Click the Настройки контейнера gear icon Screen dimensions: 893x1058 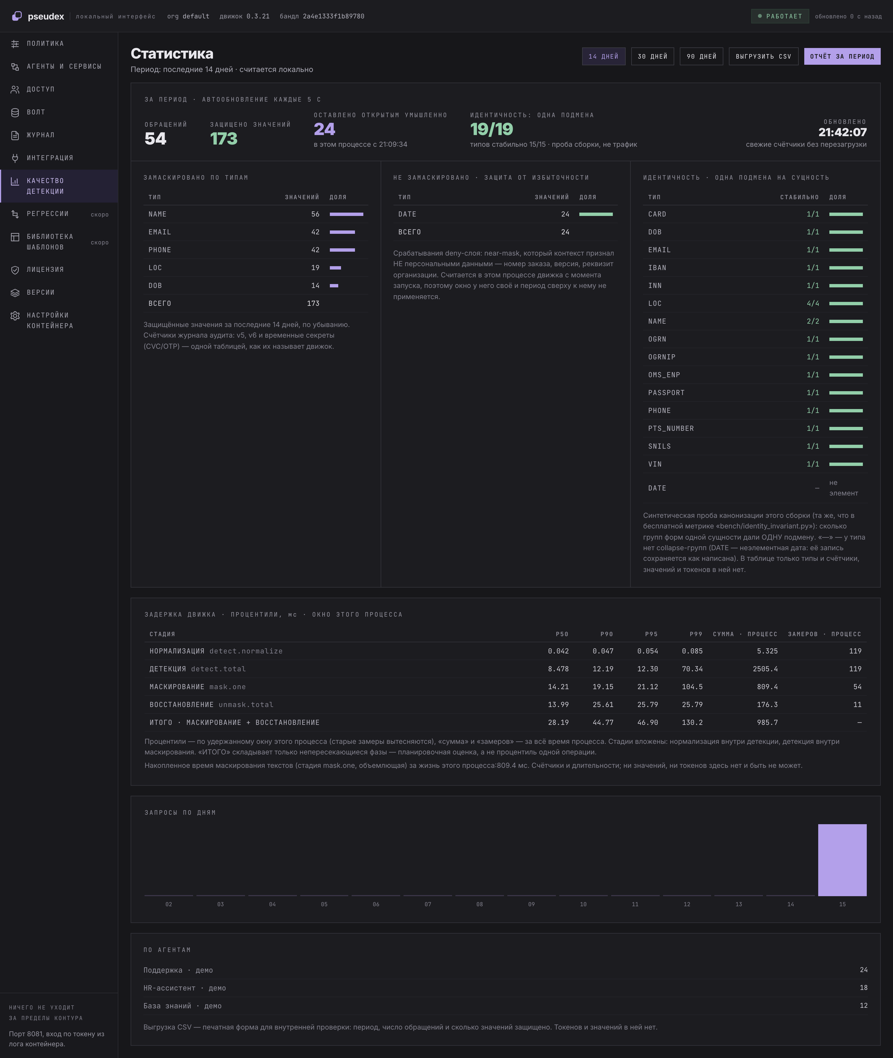[x=15, y=316]
